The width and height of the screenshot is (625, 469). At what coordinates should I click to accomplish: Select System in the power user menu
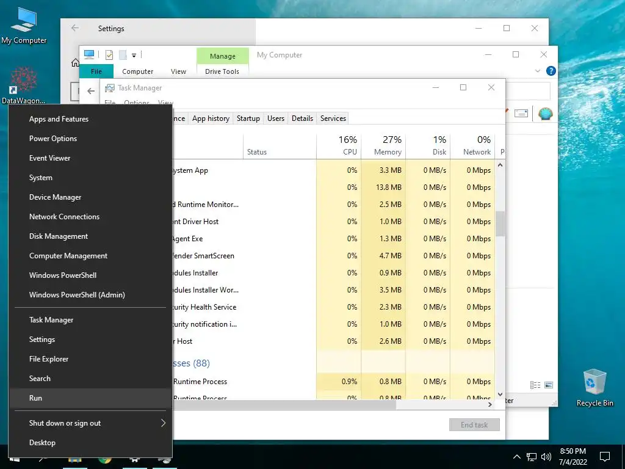(90, 178)
